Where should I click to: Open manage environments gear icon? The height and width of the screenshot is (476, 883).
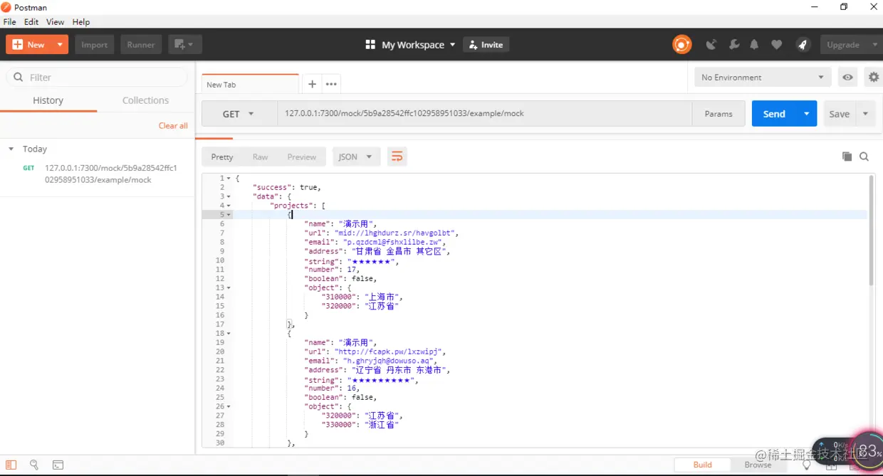874,77
